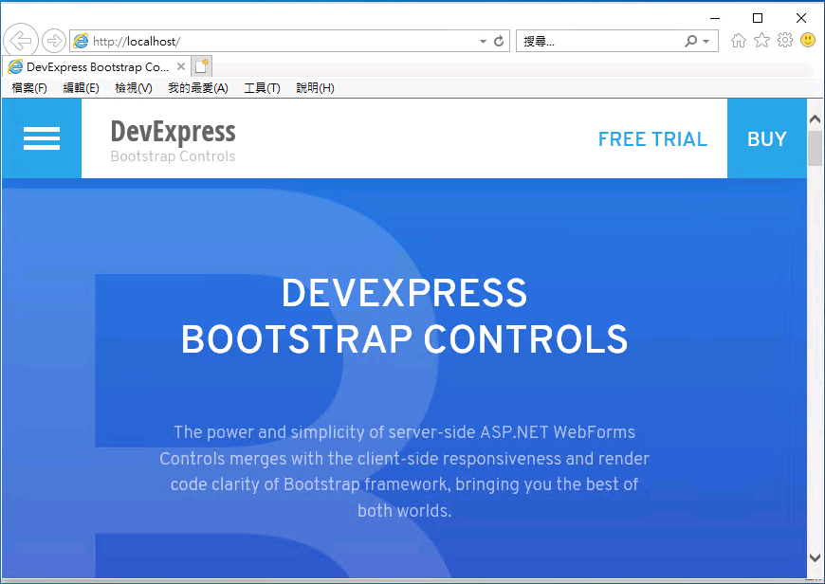
Task: Click into the browser search box
Action: [600, 41]
